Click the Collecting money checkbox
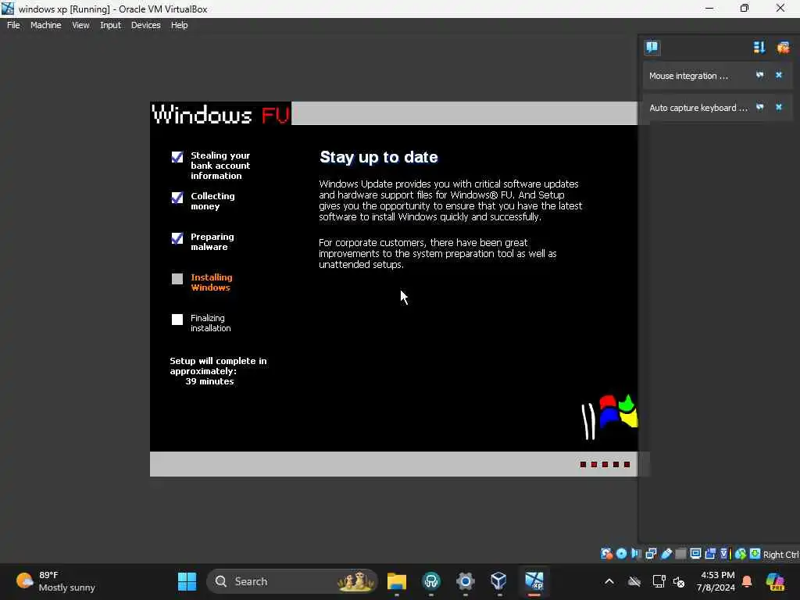This screenshot has width=800, height=600. coord(177,198)
